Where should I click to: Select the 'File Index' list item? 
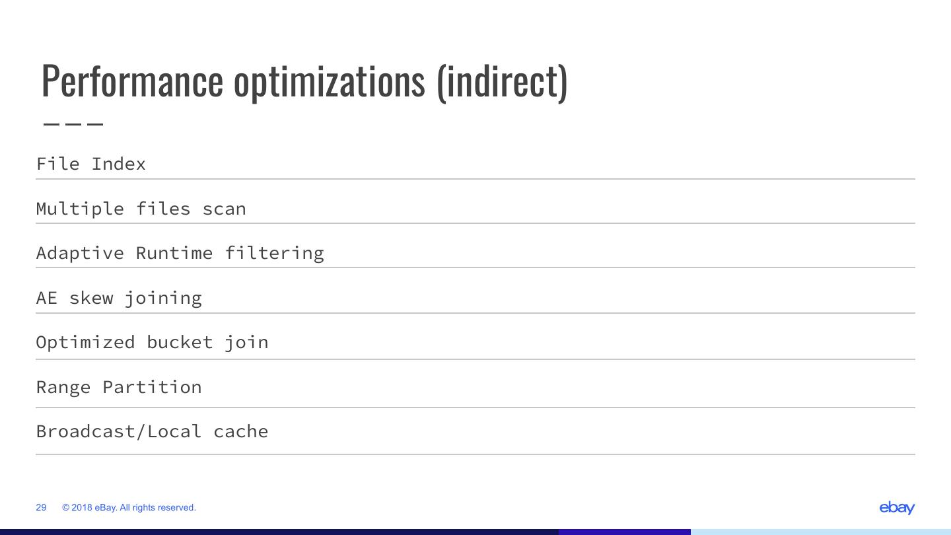[91, 164]
